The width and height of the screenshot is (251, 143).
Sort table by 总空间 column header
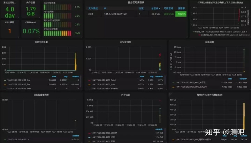pos(155,8)
